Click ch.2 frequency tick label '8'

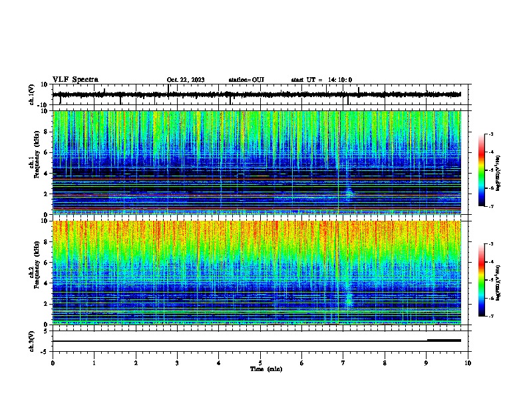[x=46, y=242]
